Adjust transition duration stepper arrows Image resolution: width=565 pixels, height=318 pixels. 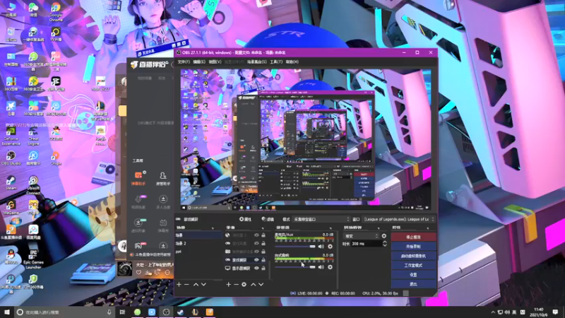(385, 244)
